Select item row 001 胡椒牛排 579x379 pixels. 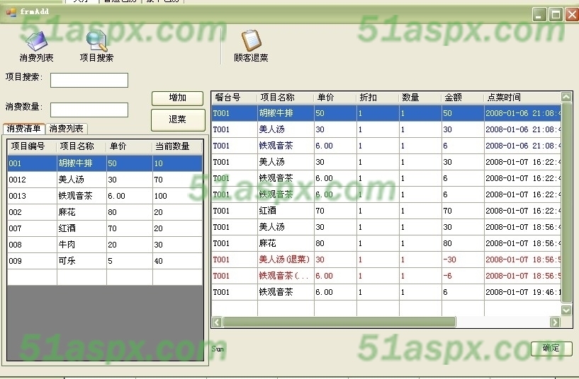[x=105, y=163]
